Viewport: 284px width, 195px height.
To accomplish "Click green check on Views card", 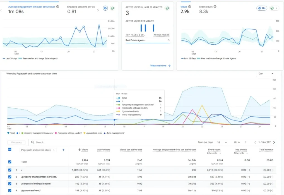I will [x=272, y=8].
